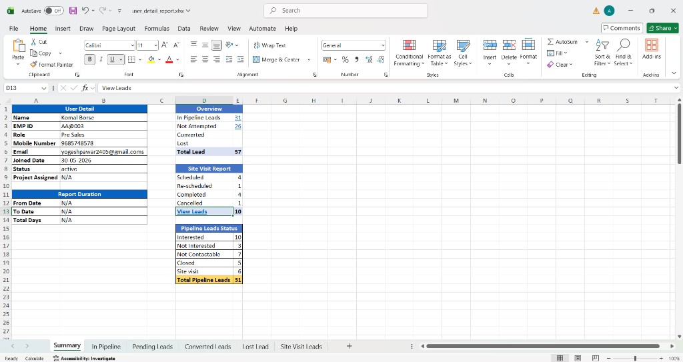The width and height of the screenshot is (683, 362).
Task: Choose the yellow fill color
Action: 151,59
